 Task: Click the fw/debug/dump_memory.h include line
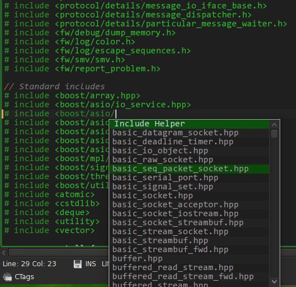[89, 33]
